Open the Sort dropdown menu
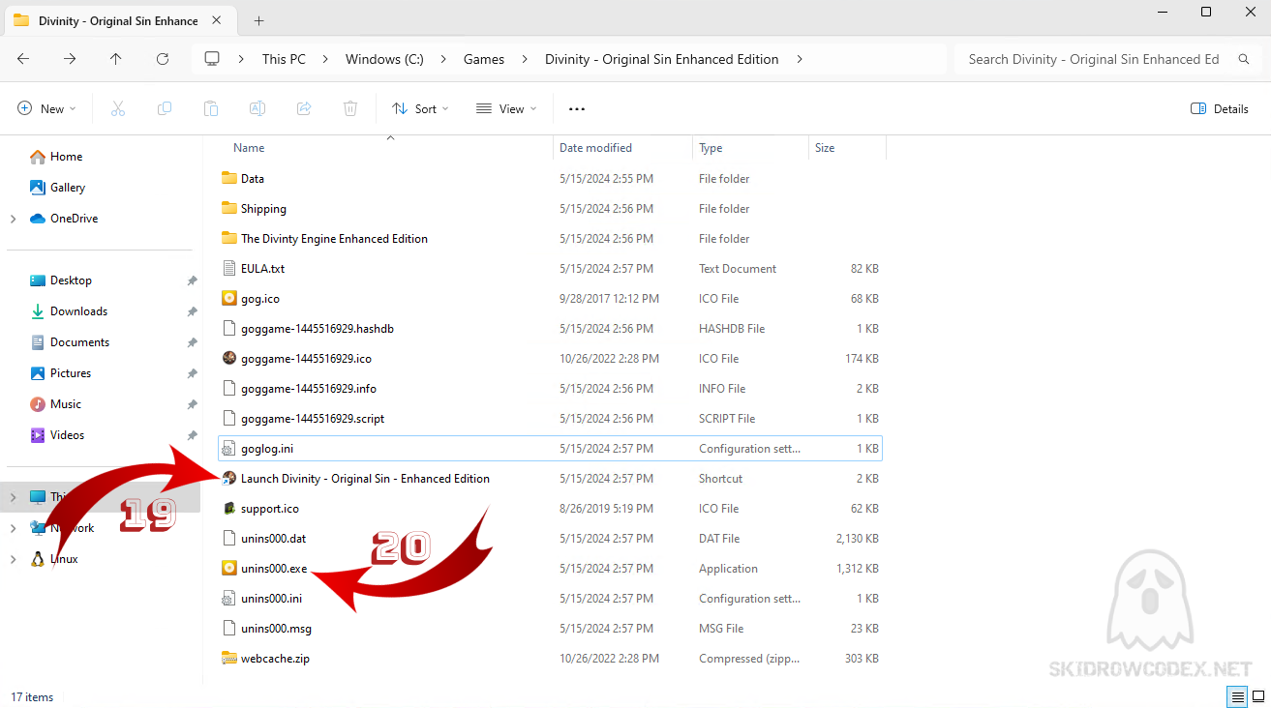Image resolution: width=1271 pixels, height=708 pixels. click(420, 108)
